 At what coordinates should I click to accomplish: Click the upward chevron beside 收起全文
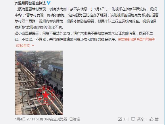33,46
